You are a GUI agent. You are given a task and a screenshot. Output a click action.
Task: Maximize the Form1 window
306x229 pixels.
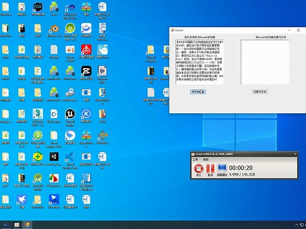click(298, 30)
